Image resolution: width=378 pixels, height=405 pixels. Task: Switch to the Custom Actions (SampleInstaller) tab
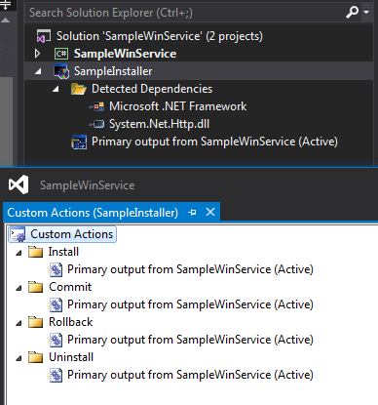coord(93,213)
